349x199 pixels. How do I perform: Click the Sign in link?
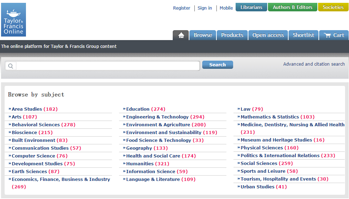tap(205, 8)
